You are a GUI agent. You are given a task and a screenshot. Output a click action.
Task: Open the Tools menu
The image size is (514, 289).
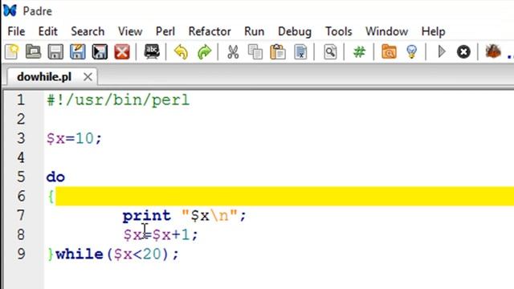click(x=339, y=31)
